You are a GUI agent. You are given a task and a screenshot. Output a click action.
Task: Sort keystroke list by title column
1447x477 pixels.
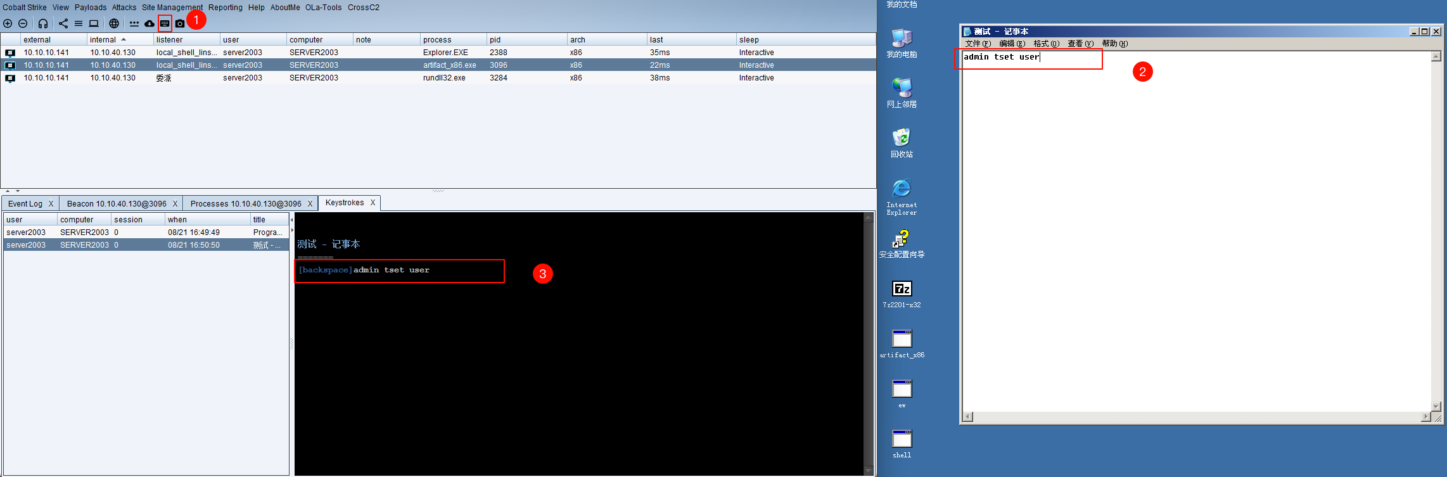269,220
